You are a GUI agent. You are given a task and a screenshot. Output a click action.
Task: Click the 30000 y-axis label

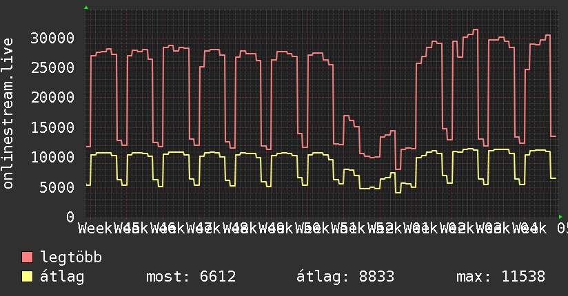click(52, 38)
